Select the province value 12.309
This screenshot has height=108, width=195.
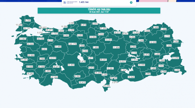point(153,42)
